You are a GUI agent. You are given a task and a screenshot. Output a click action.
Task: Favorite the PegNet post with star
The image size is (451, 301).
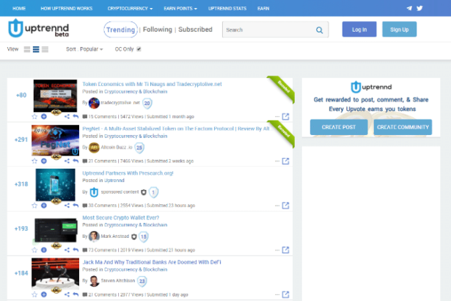(34, 161)
